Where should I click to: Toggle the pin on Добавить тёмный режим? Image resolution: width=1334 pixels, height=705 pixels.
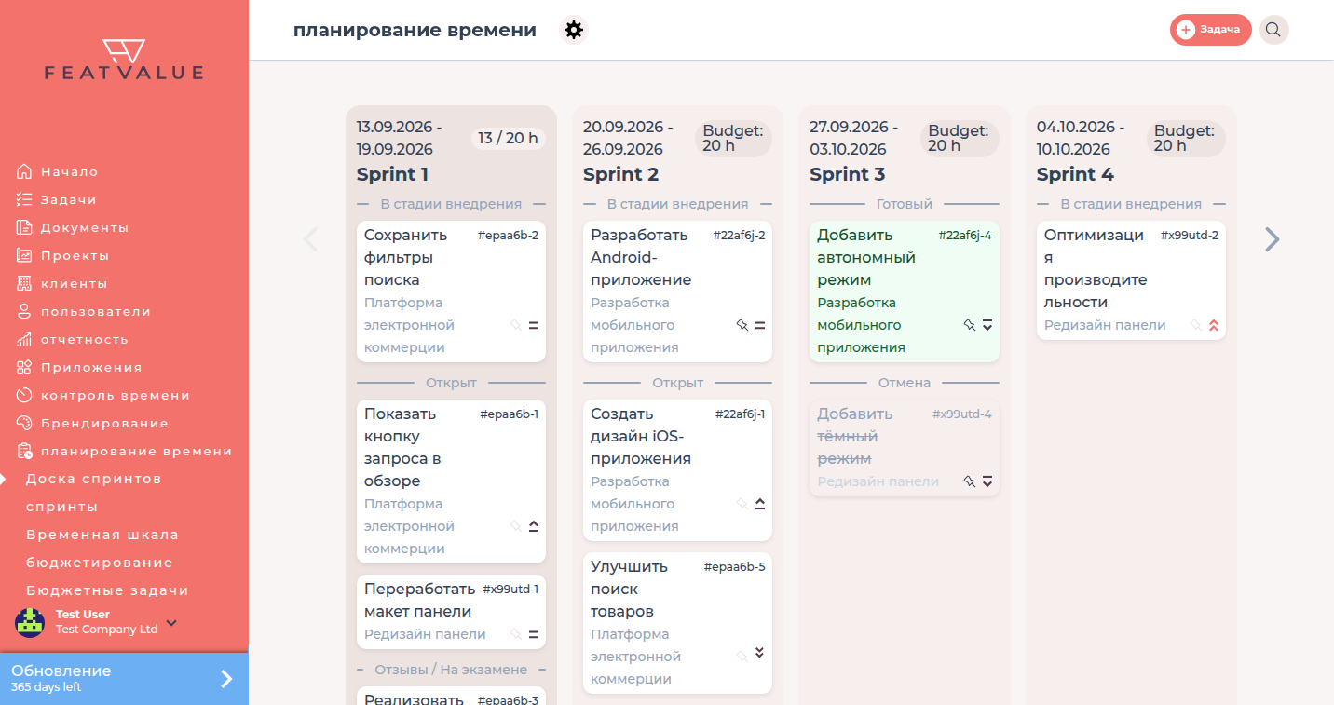click(970, 481)
